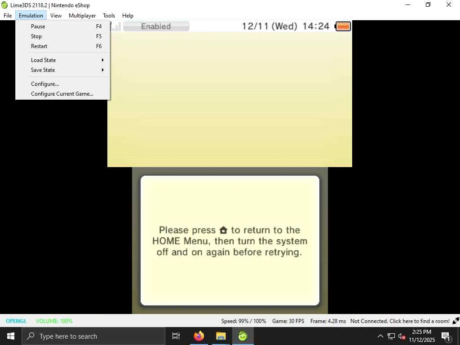Click the Game: 30 FPS readout

click(288, 321)
